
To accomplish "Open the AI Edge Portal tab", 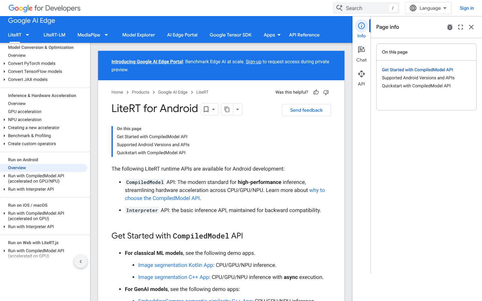I will 182,35.
